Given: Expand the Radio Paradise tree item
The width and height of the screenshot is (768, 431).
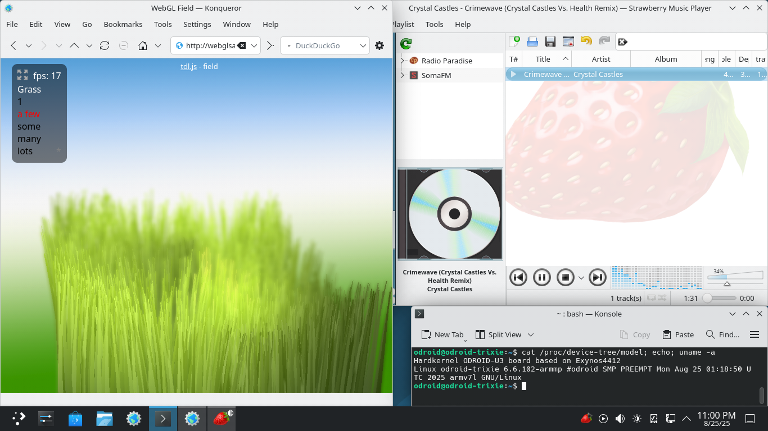Looking at the screenshot, I should 402,61.
